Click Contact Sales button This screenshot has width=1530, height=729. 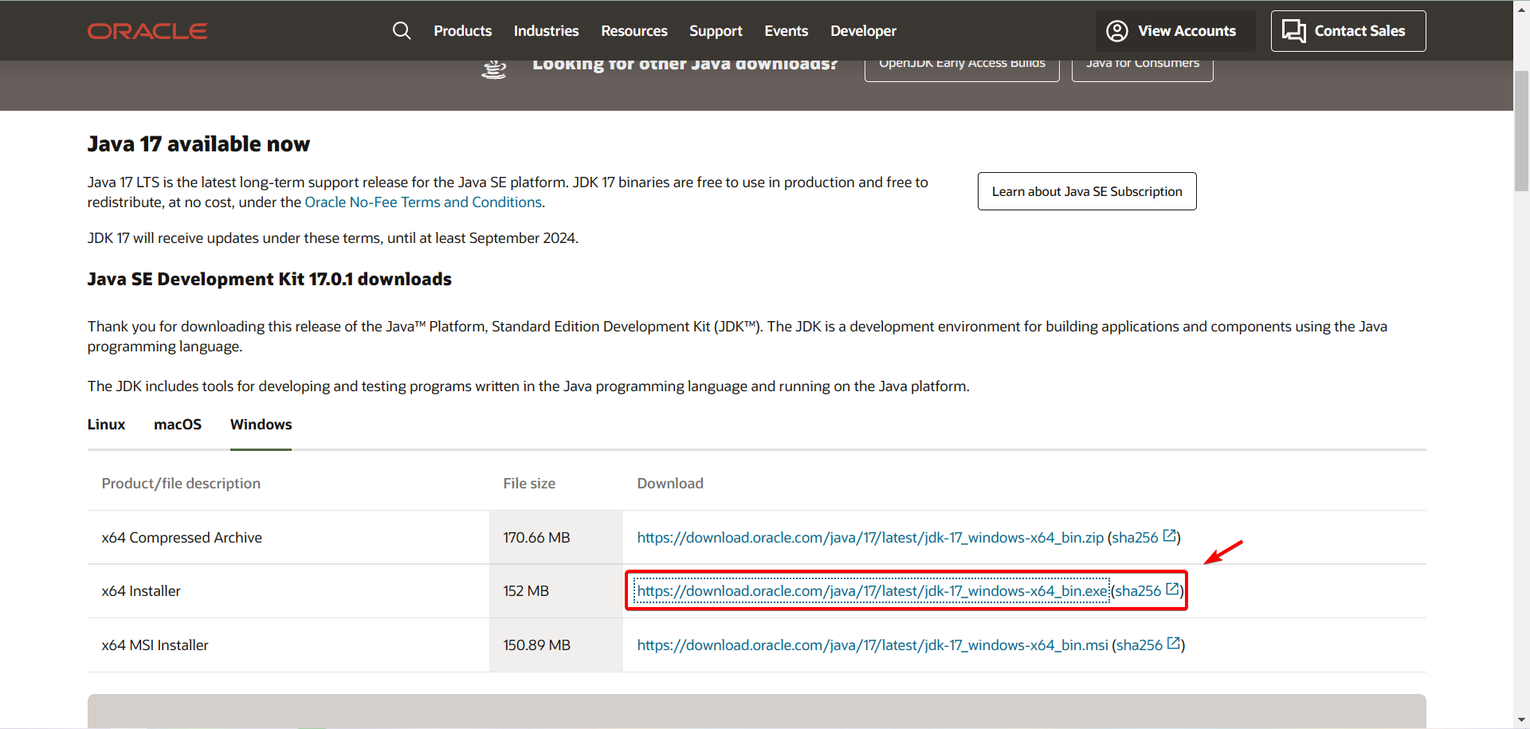click(x=1348, y=31)
